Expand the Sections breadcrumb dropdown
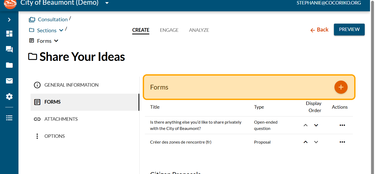375x174 pixels. (61, 30)
